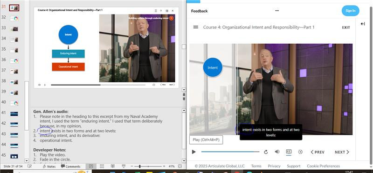Toggle the Comments pane button
This screenshot has height=173, width=373.
[x=71, y=166]
